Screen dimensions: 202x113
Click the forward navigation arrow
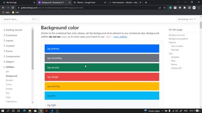pos(8,8)
